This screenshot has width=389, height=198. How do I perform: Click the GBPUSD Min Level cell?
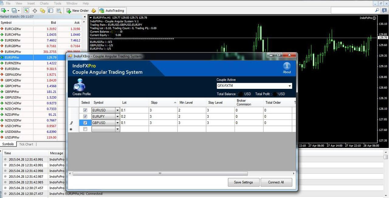[x=192, y=123]
